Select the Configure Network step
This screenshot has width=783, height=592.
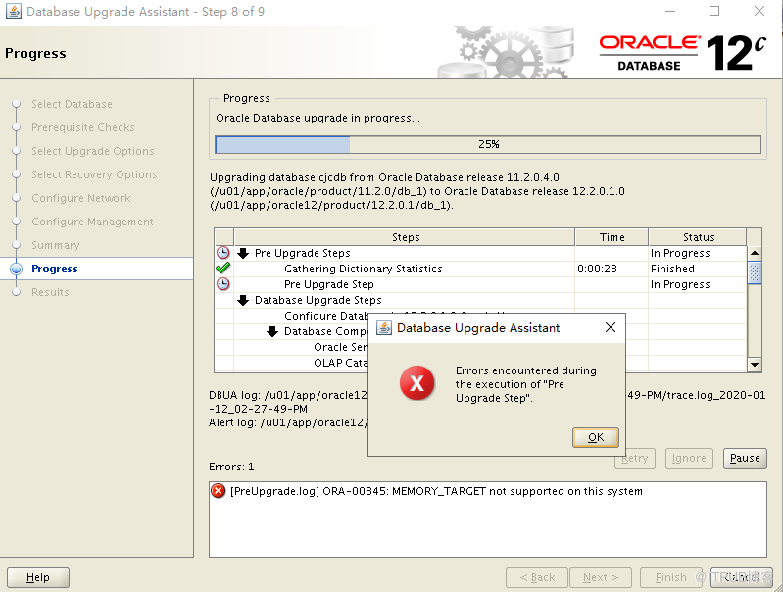coord(81,198)
